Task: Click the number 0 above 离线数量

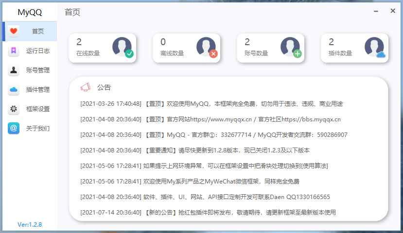Action: (x=163, y=42)
